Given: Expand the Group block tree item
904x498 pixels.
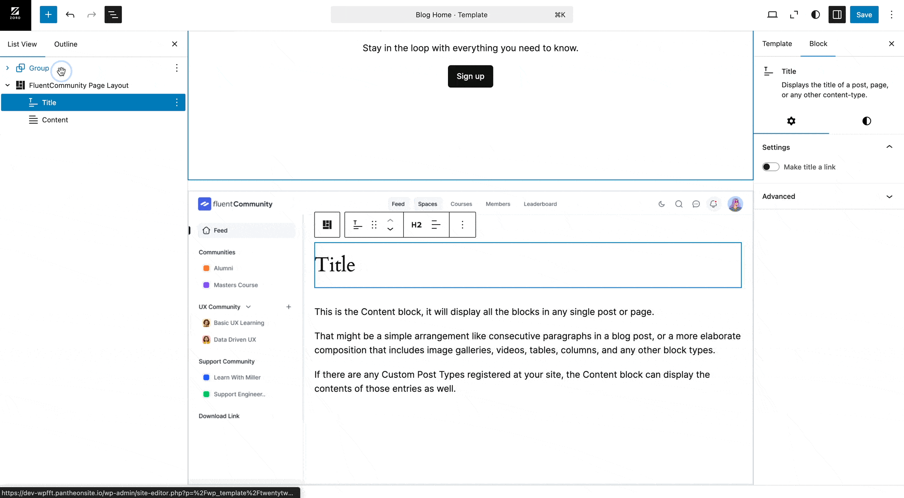Looking at the screenshot, I should [7, 68].
